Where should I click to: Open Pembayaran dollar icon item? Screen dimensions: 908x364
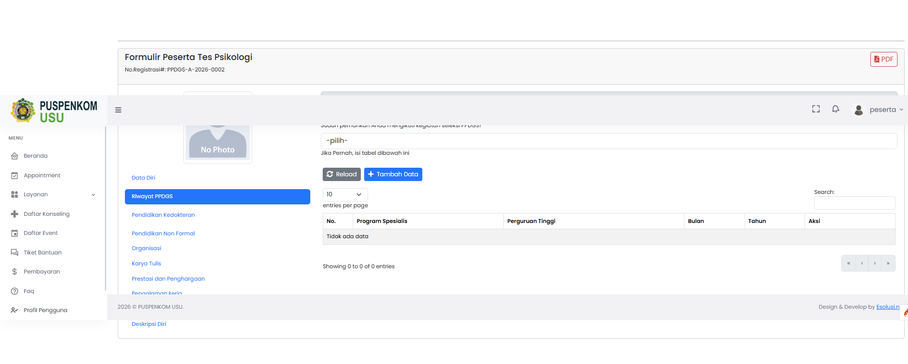pyautogui.click(x=14, y=272)
